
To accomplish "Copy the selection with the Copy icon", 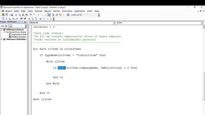I will coord(20,15).
